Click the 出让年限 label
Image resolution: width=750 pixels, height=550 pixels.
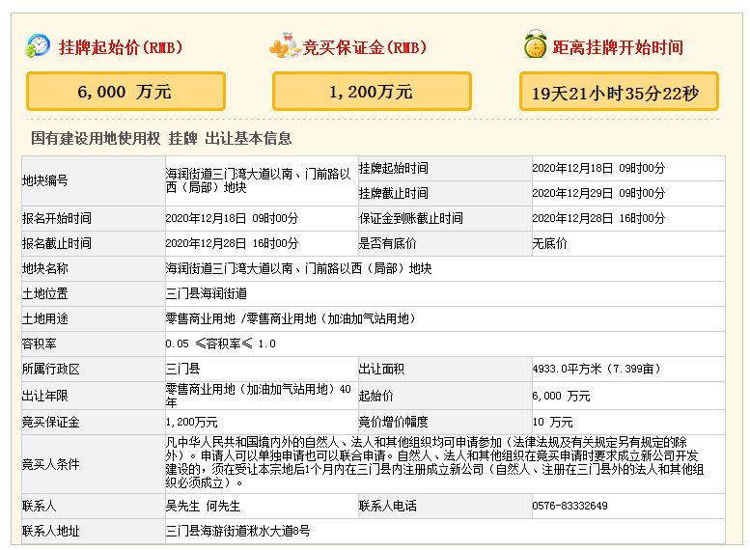click(45, 396)
